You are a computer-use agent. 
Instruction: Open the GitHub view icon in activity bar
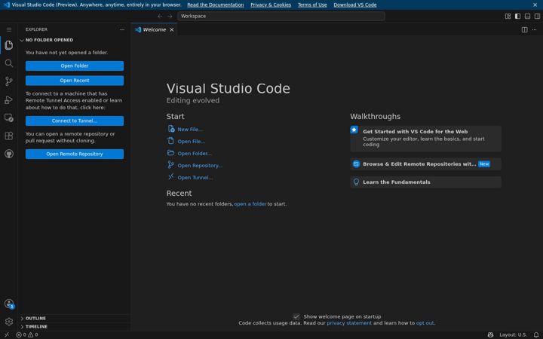click(x=9, y=154)
